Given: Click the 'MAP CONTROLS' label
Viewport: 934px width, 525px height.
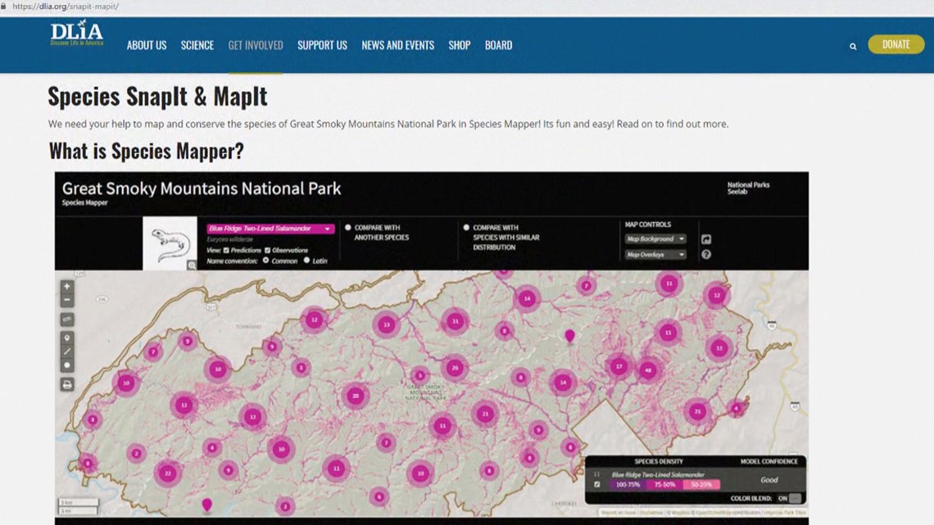Looking at the screenshot, I should (647, 224).
